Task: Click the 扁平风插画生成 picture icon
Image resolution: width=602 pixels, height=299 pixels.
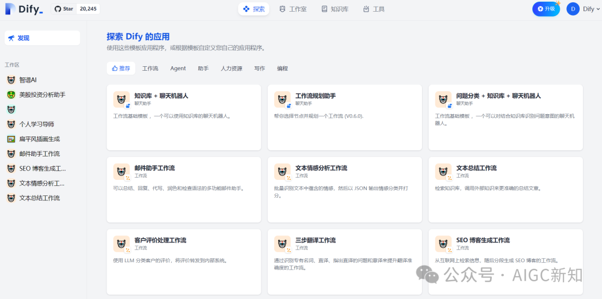Action: click(x=11, y=139)
